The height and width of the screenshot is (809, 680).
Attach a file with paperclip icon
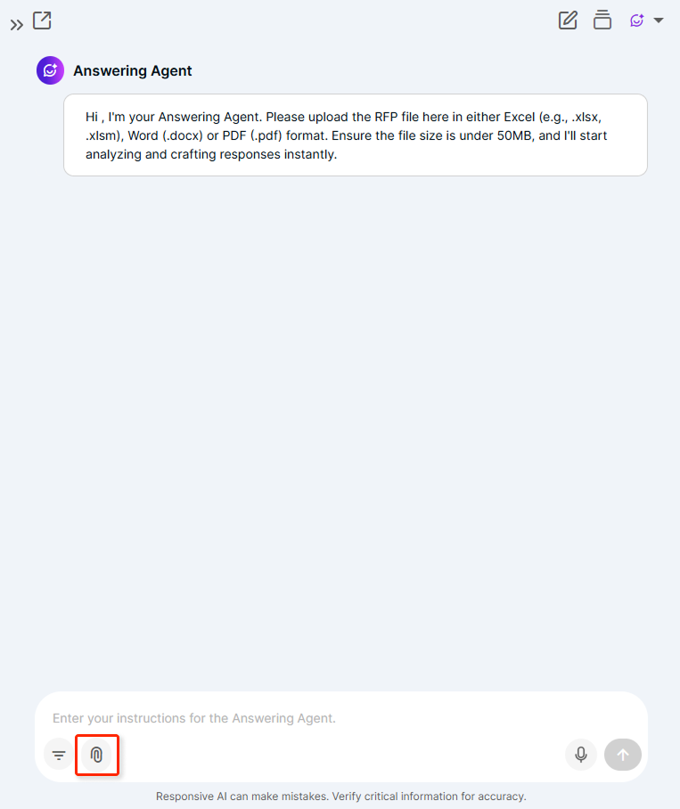pos(96,756)
